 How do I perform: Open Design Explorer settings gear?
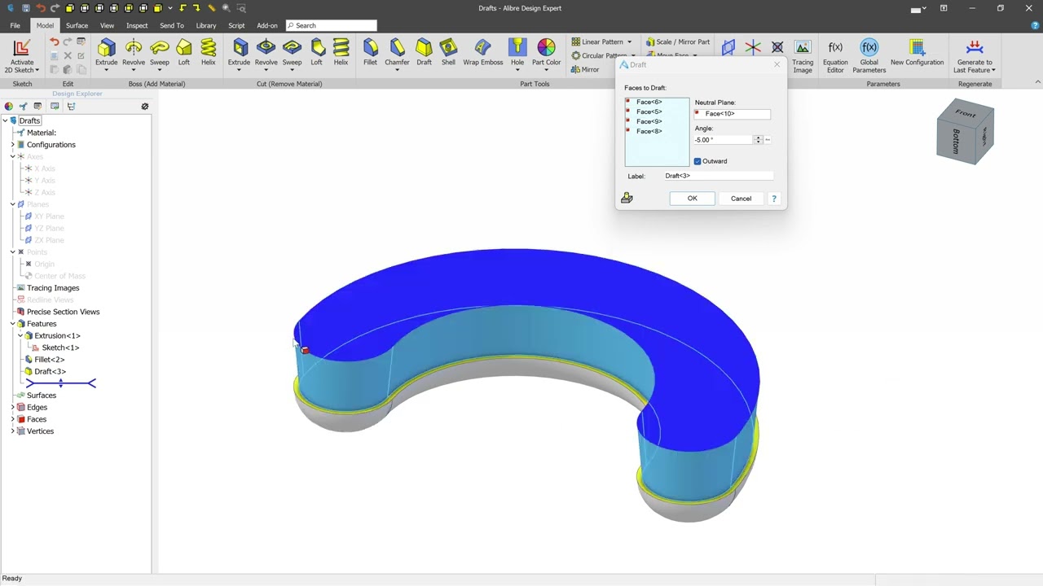[x=145, y=107]
